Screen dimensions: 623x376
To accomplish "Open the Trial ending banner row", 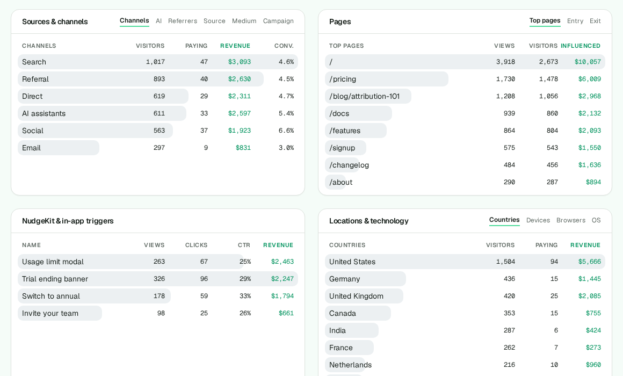I will coord(158,279).
